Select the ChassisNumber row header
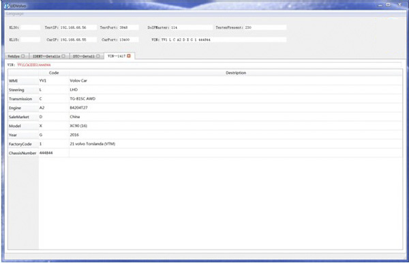The width and height of the screenshot is (409, 263). point(23,153)
